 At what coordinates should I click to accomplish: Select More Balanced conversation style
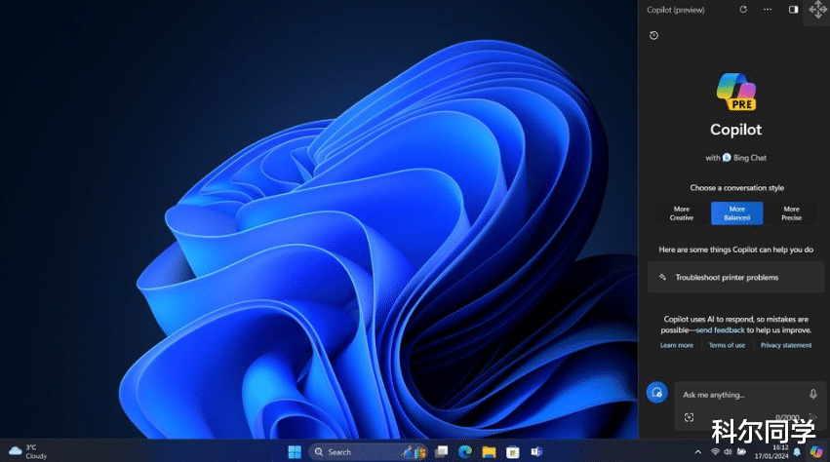736,213
